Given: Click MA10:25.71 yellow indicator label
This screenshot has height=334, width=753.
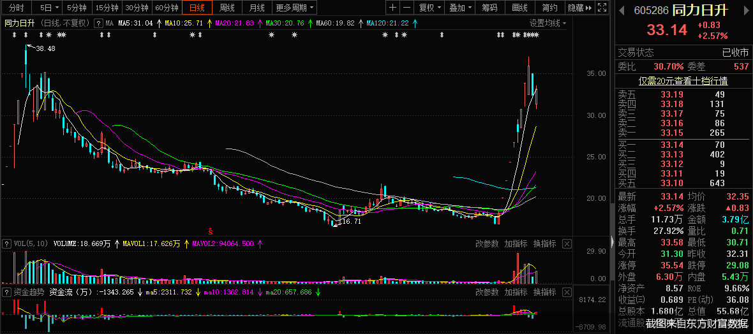Looking at the screenshot, I should pyautogui.click(x=184, y=23).
